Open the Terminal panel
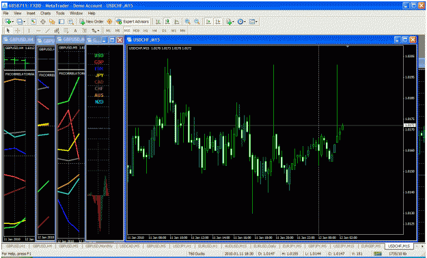Image resolution: width=427 pixels, height=258 pixels. tap(61, 22)
